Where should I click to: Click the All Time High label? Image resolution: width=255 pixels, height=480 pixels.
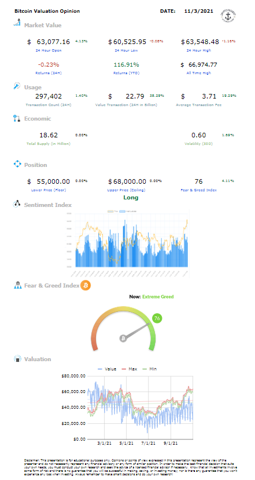198,73
